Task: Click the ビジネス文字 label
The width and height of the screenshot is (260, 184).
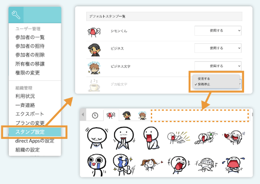Action: pyautogui.click(x=121, y=67)
